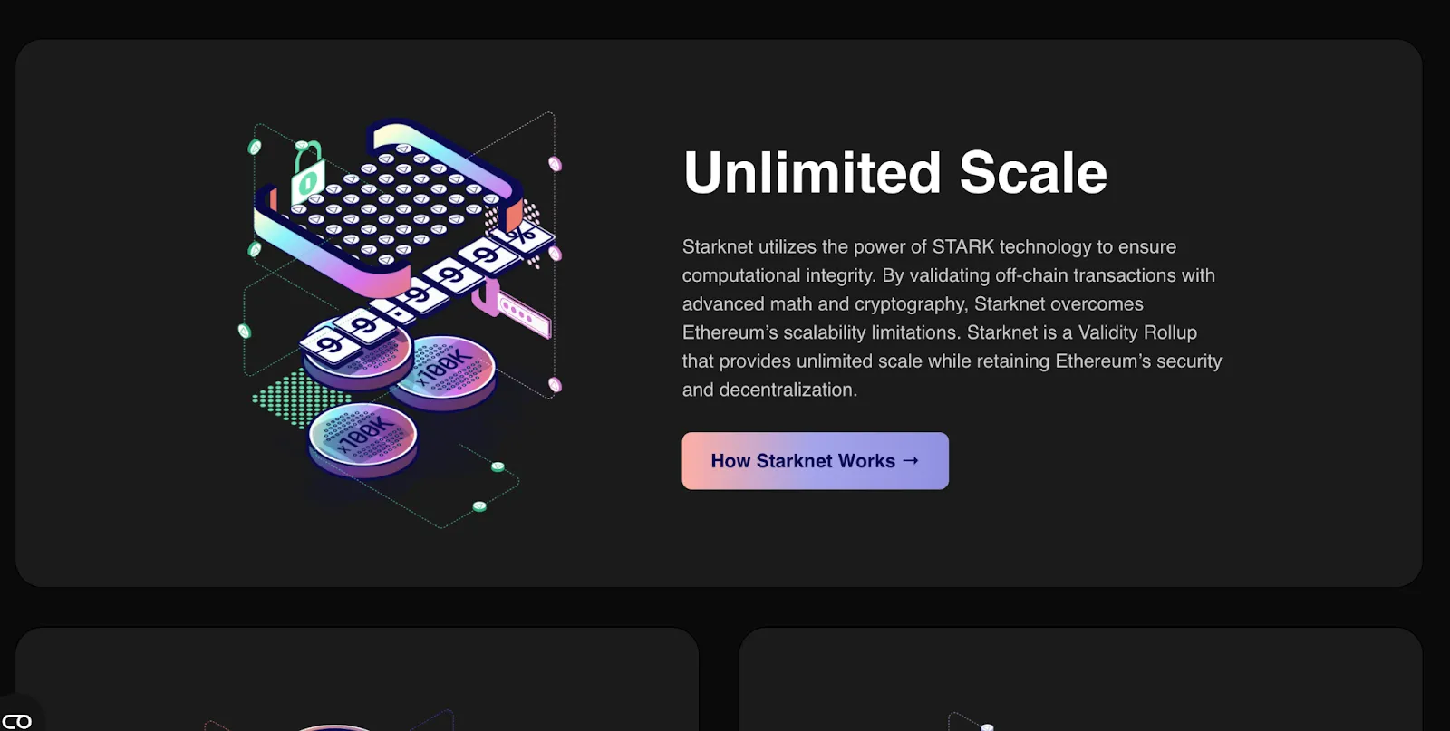Screen dimensions: 1450x731
Task: Click the How Starknet Works button
Action: click(x=815, y=461)
